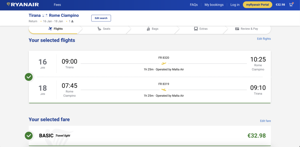The height and width of the screenshot is (147, 300).
Task: Click the Log in link
Action: click(235, 5)
